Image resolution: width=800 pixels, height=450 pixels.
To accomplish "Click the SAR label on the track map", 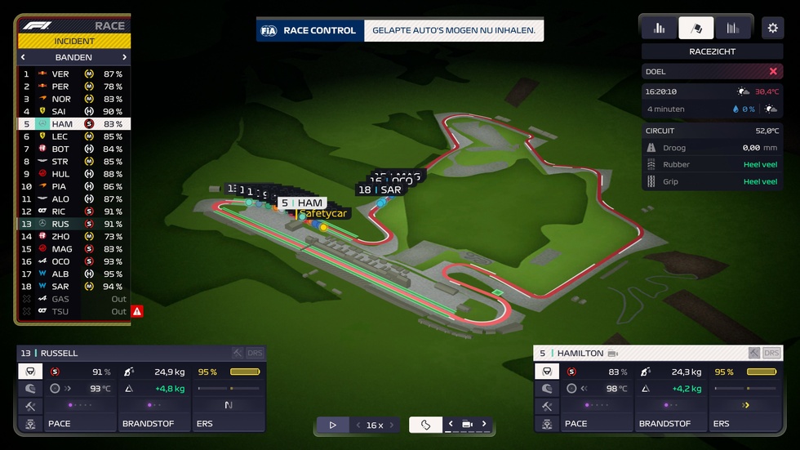I will click(380, 189).
